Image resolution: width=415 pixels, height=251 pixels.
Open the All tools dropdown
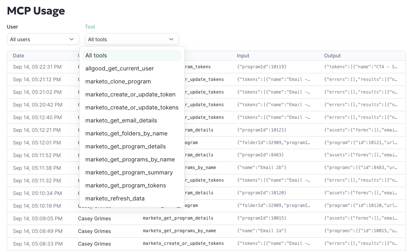pos(132,39)
